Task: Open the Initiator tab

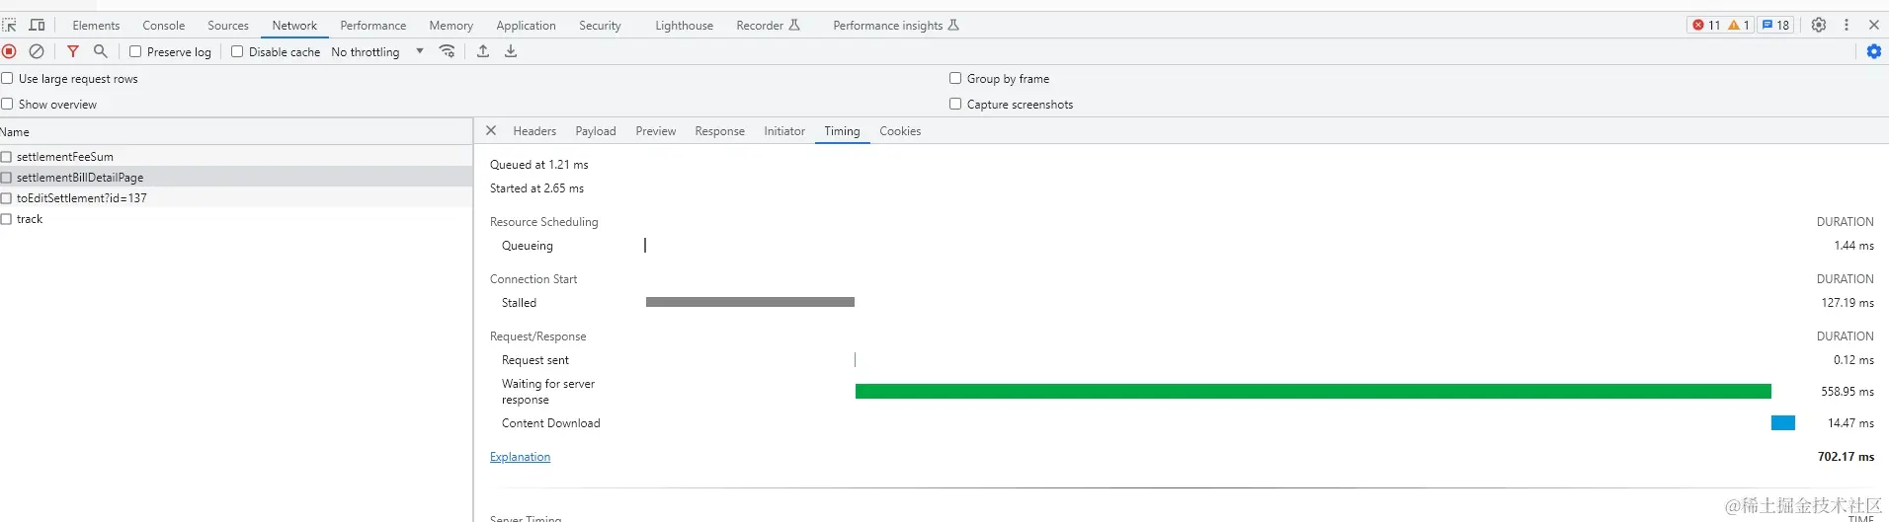Action: pos(784,131)
